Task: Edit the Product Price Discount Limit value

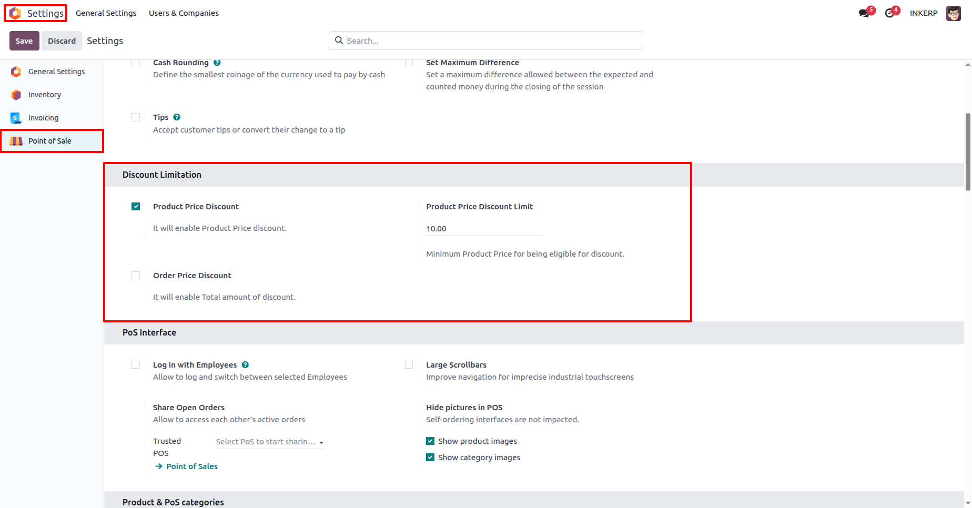Action: pos(484,229)
